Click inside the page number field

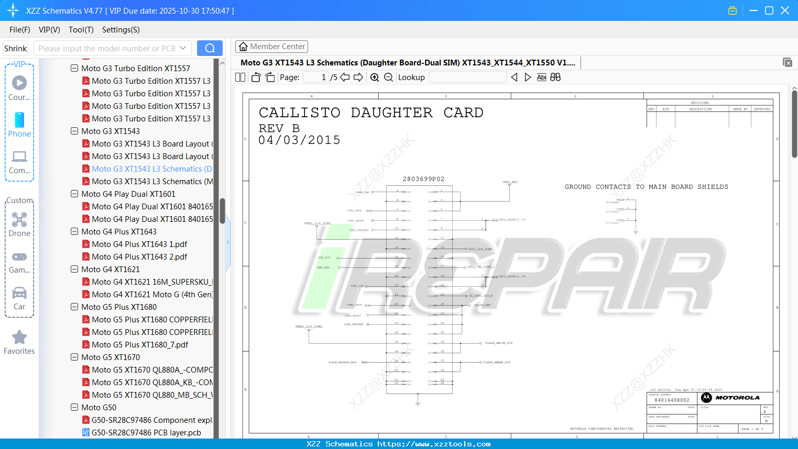click(x=315, y=77)
